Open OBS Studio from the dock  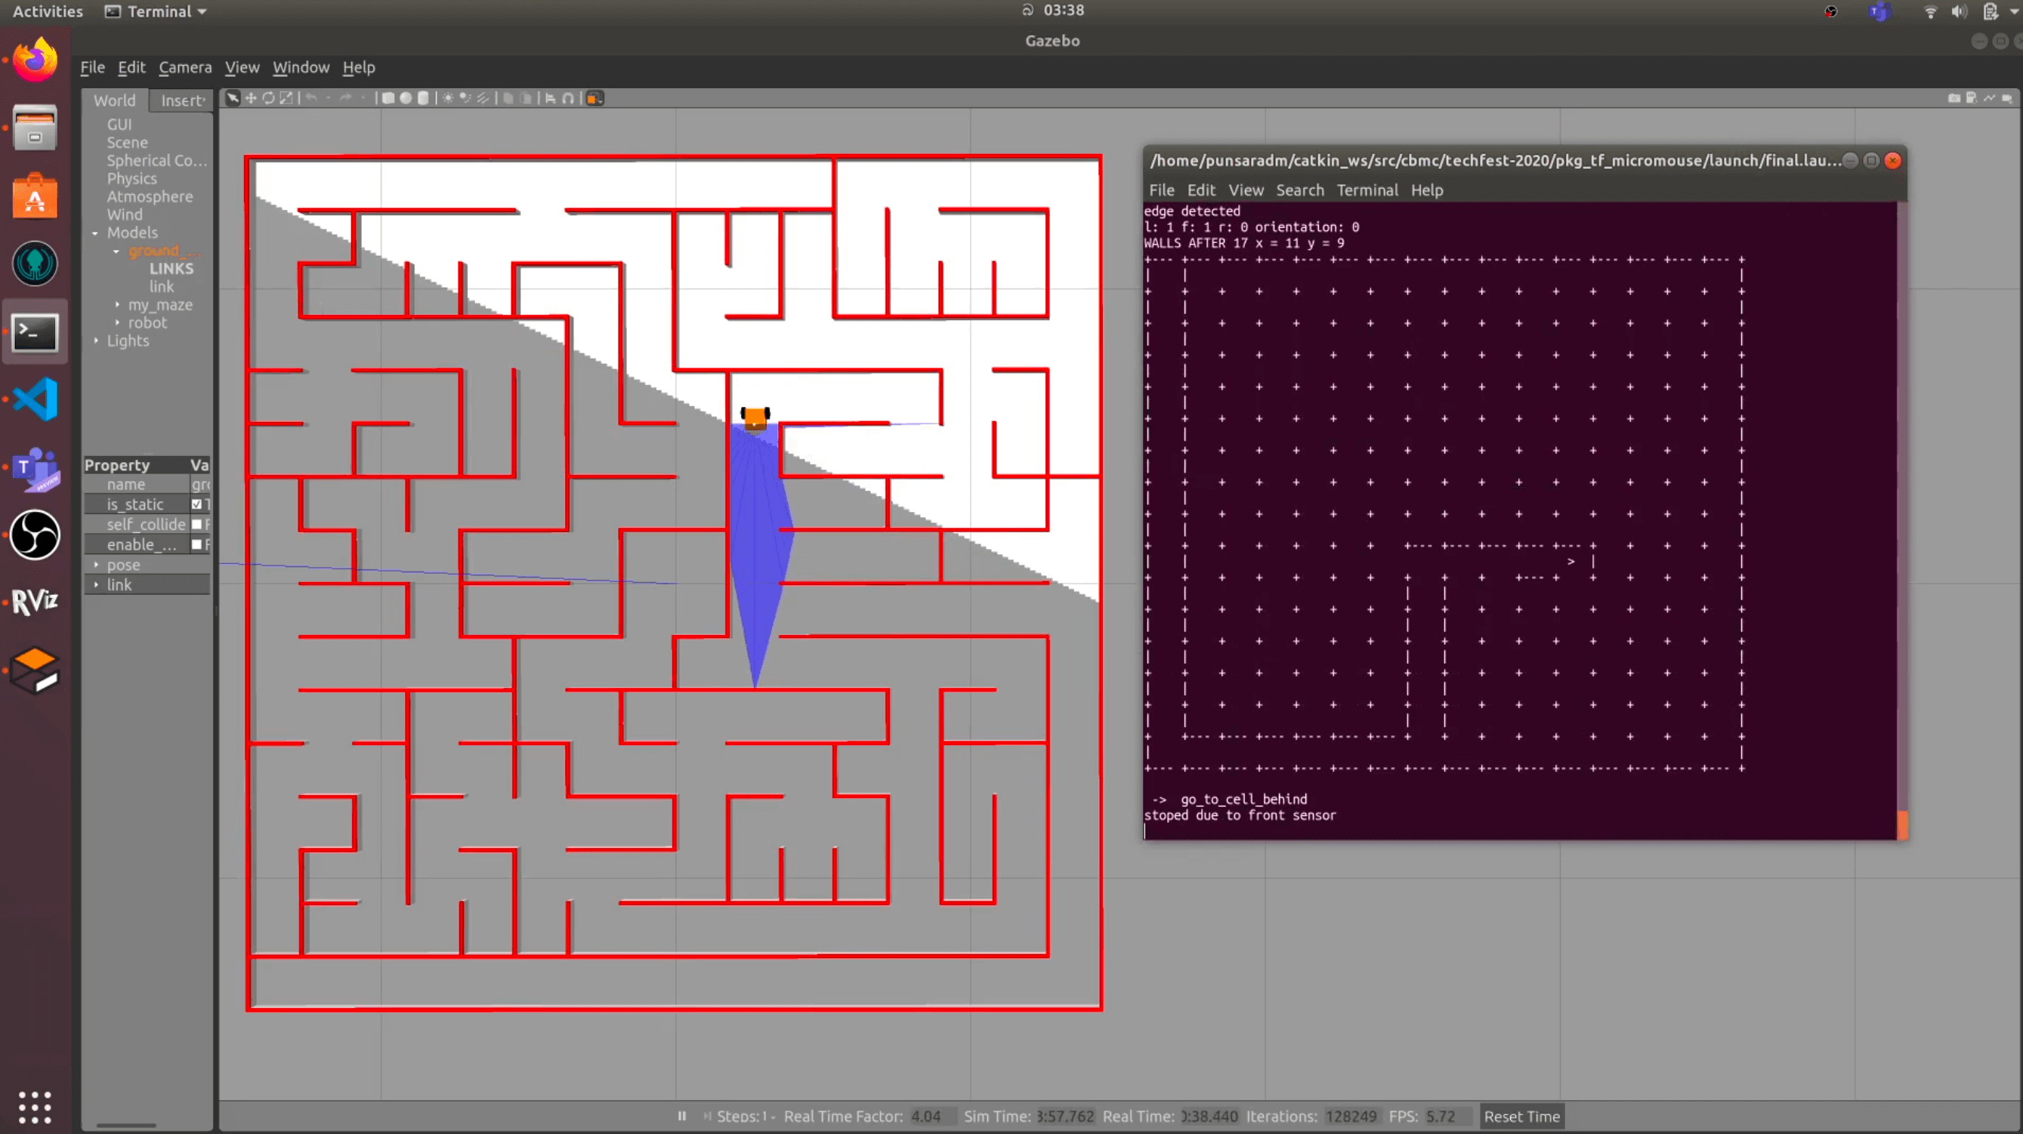35,535
